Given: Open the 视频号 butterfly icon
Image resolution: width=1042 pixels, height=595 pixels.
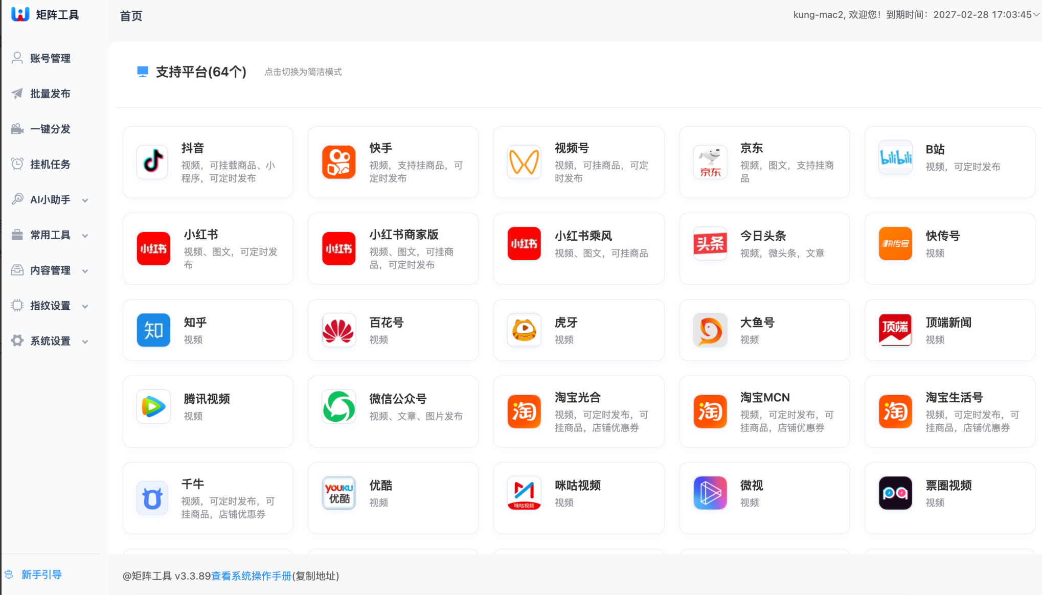Looking at the screenshot, I should click(x=524, y=162).
